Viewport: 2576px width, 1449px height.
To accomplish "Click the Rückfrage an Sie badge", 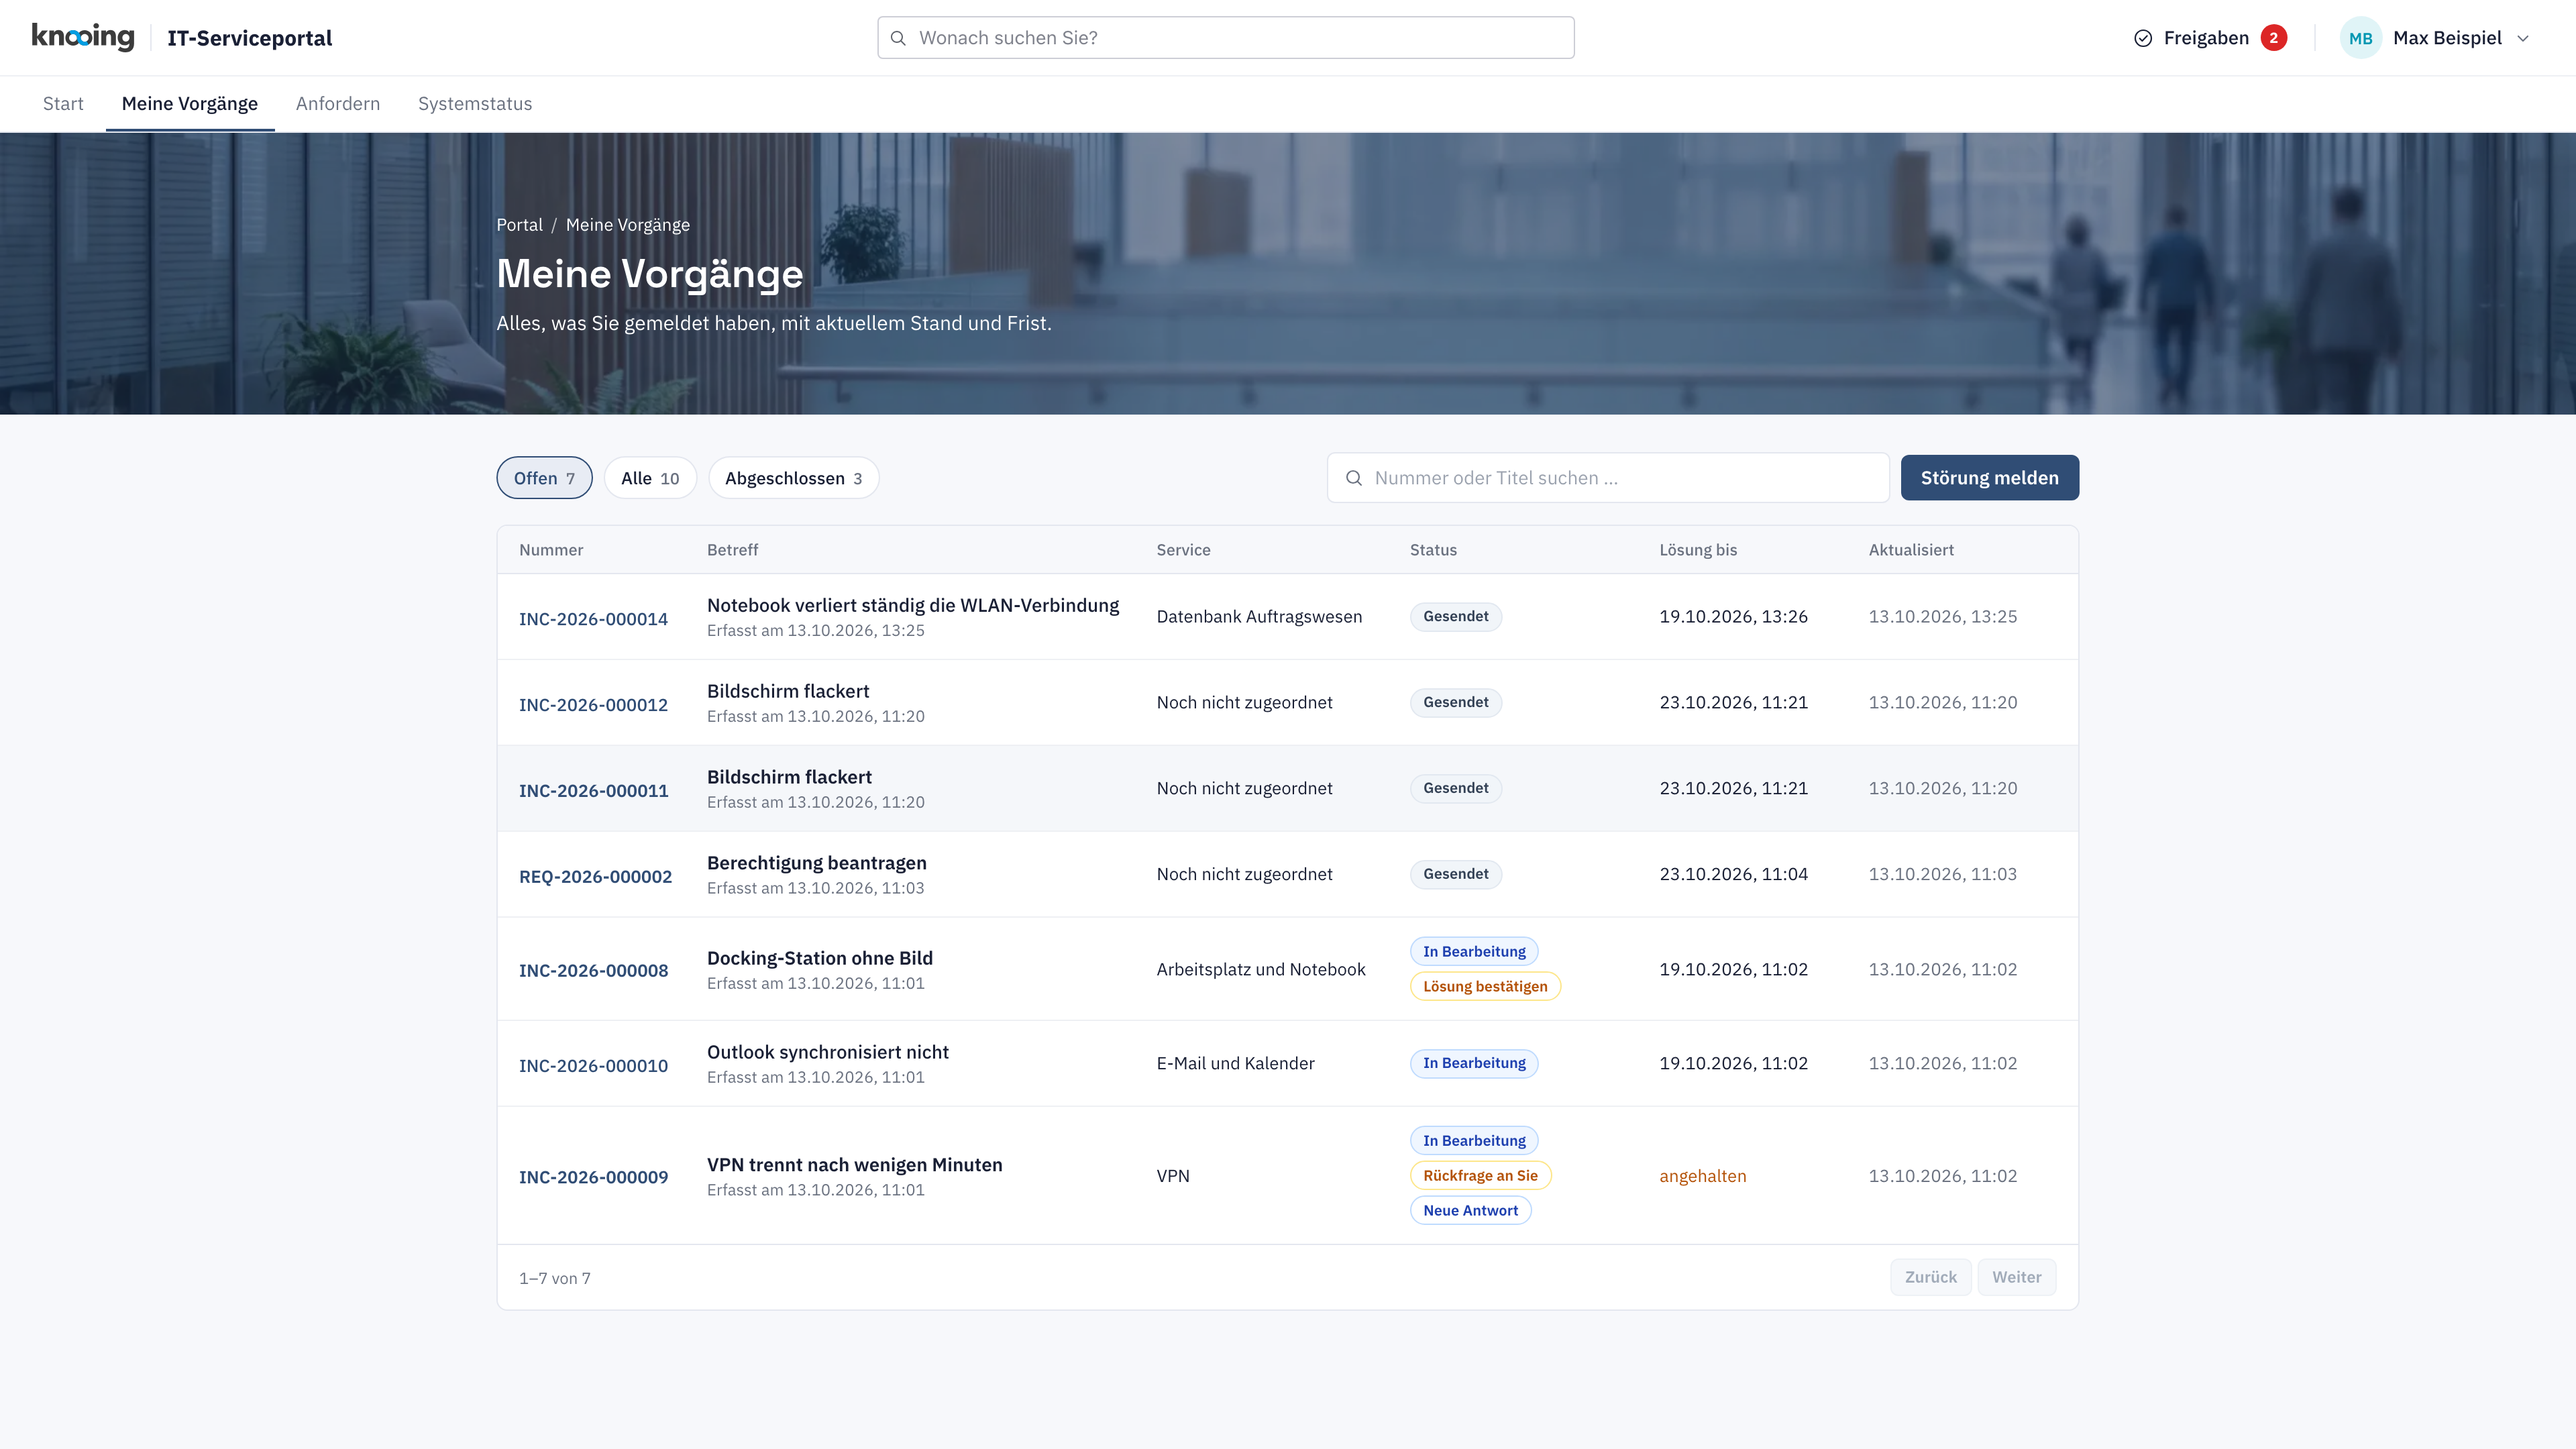I will click(x=1480, y=1175).
